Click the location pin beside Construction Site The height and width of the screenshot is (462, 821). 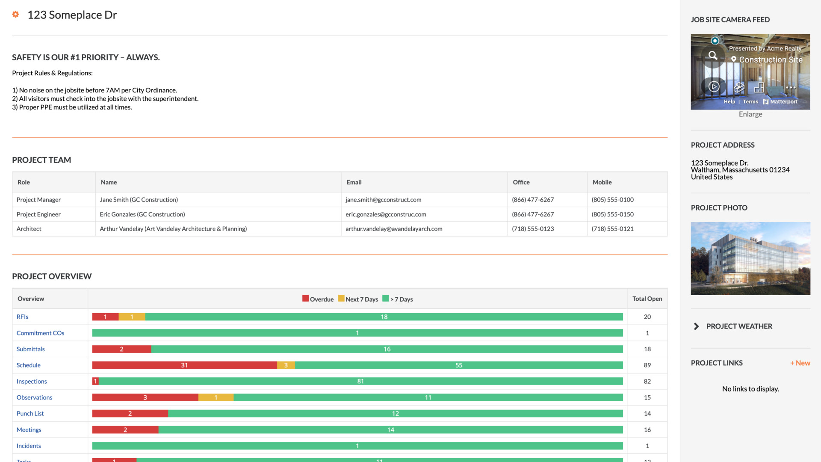734,59
